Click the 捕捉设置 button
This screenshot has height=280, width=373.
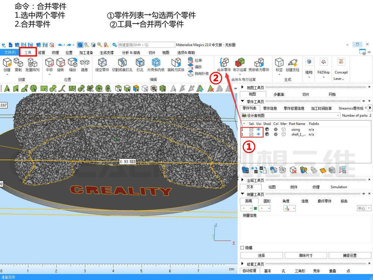350,255
